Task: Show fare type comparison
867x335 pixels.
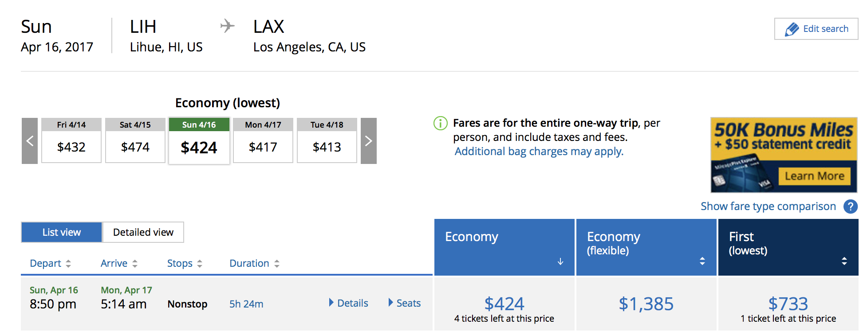Action: click(x=768, y=206)
